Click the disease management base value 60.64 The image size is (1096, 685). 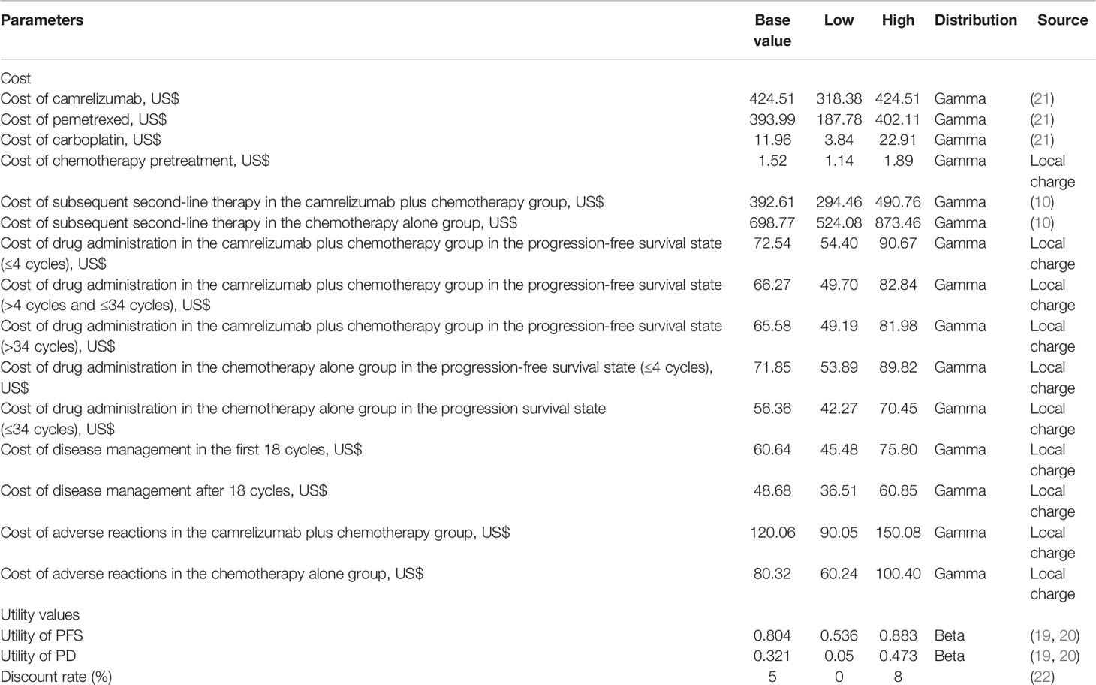click(x=772, y=450)
